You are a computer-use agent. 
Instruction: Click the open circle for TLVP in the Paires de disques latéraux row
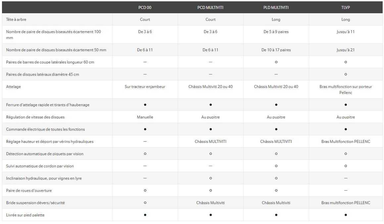(346, 74)
